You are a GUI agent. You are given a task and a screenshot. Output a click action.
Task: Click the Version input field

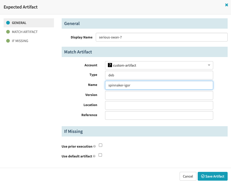(159, 95)
